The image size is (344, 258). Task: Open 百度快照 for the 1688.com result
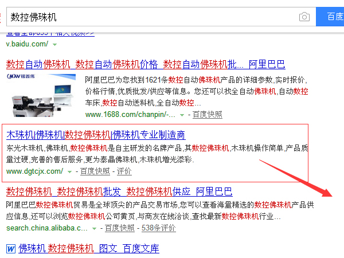(207, 115)
